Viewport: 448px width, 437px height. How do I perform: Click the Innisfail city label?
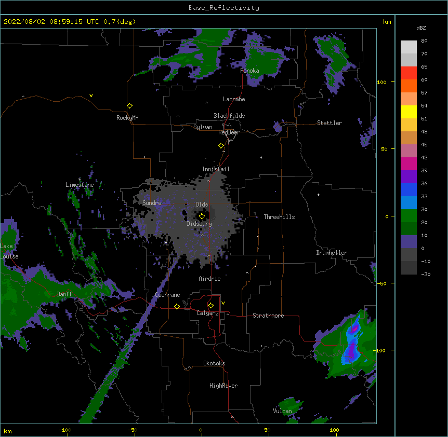coord(216,169)
